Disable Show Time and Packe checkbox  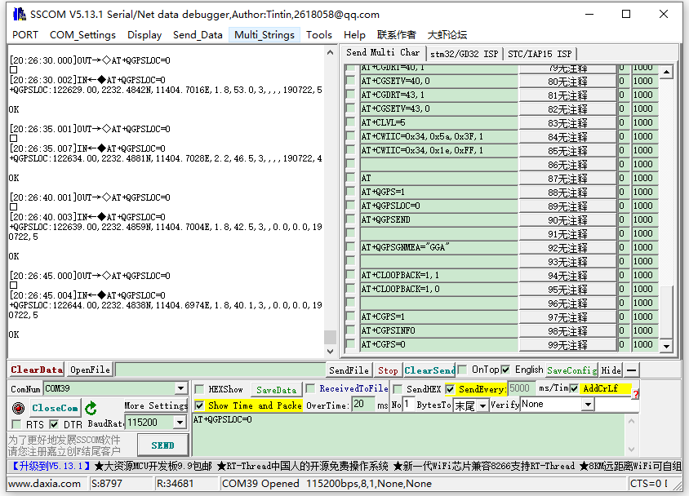tap(199, 405)
